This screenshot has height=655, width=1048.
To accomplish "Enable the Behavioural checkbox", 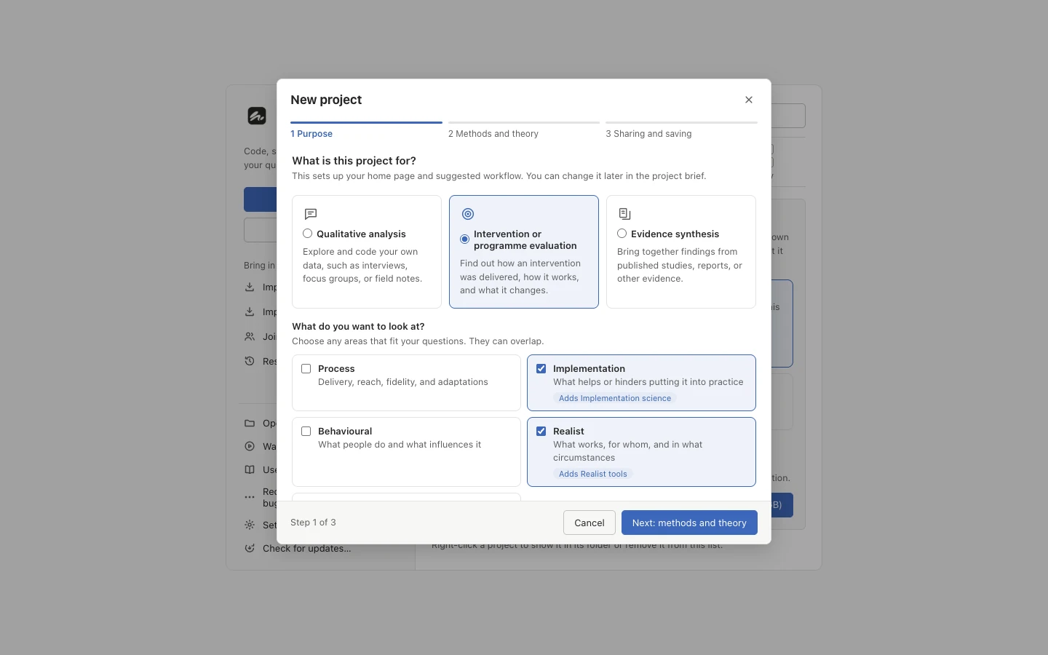I will pos(306,432).
